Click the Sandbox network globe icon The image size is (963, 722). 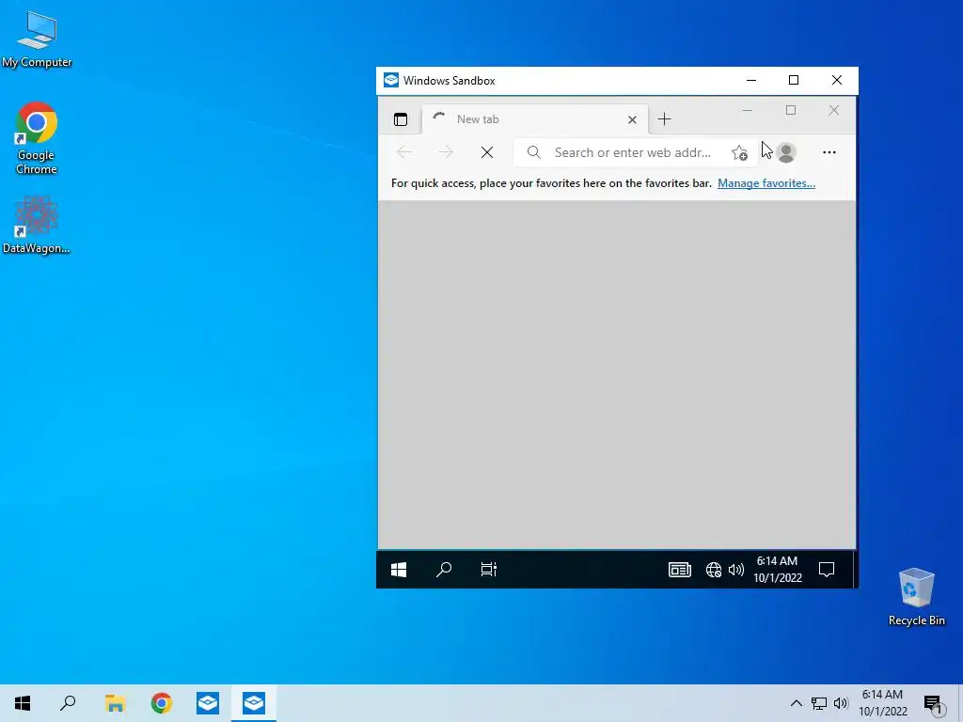pyautogui.click(x=714, y=570)
